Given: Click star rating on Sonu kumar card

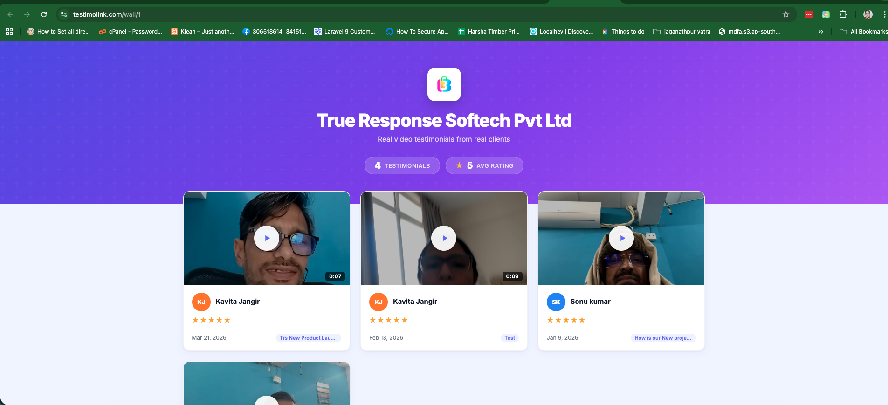Looking at the screenshot, I should 566,320.
